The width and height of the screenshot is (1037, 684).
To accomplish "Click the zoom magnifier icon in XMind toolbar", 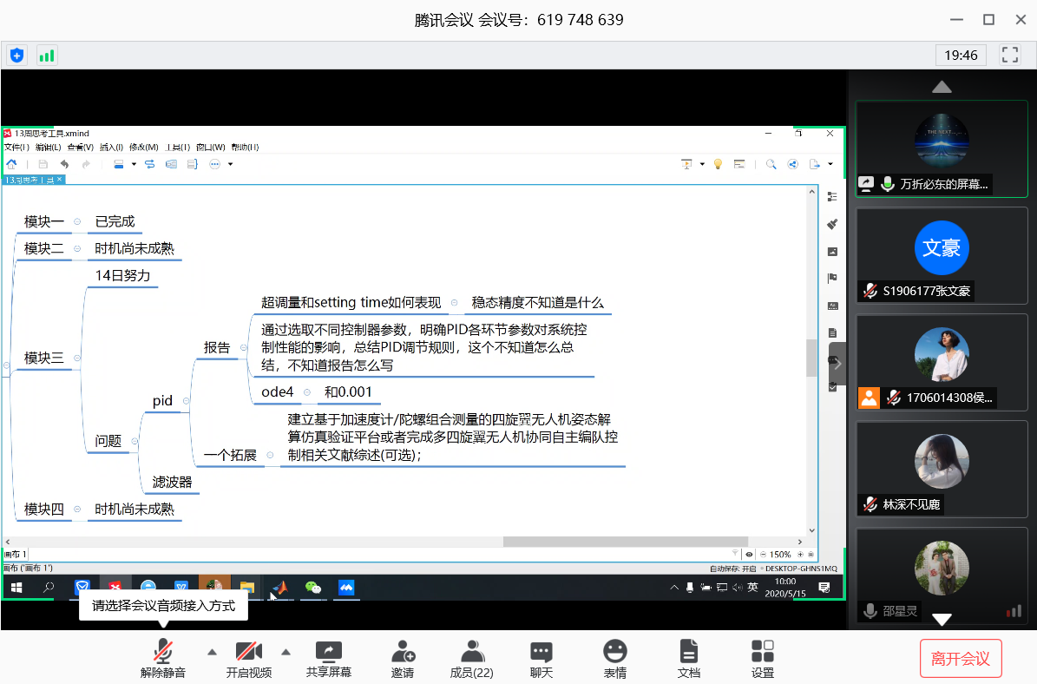I will tap(771, 163).
